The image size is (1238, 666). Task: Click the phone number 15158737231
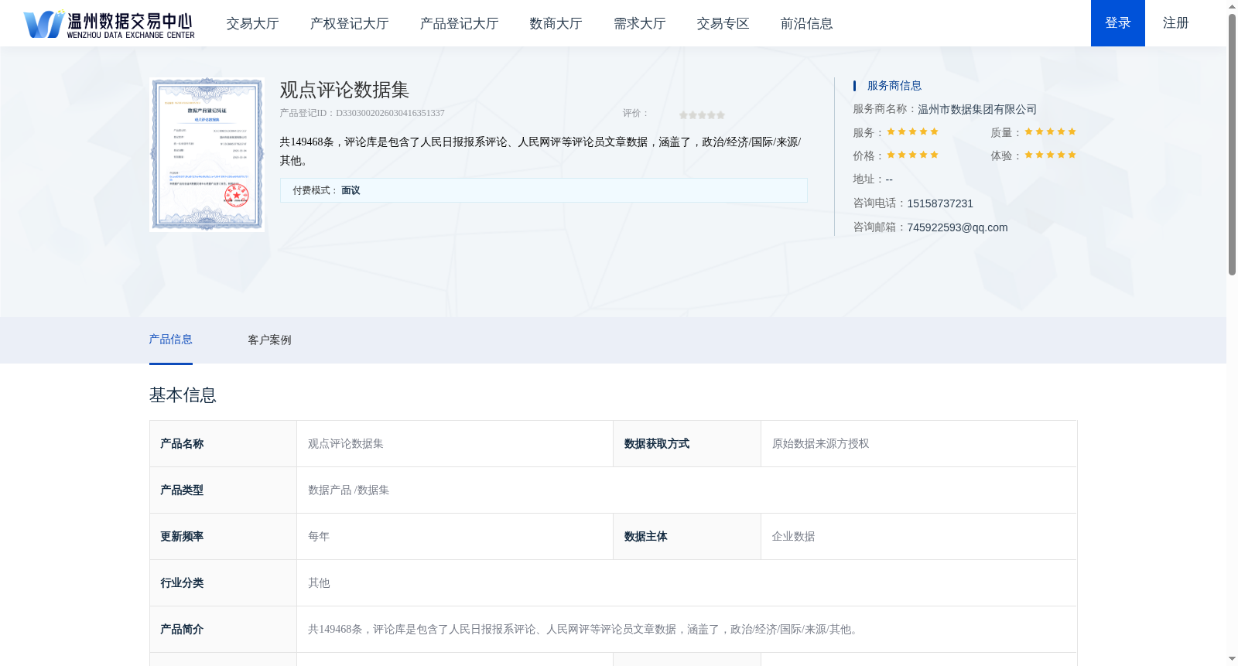click(x=940, y=203)
